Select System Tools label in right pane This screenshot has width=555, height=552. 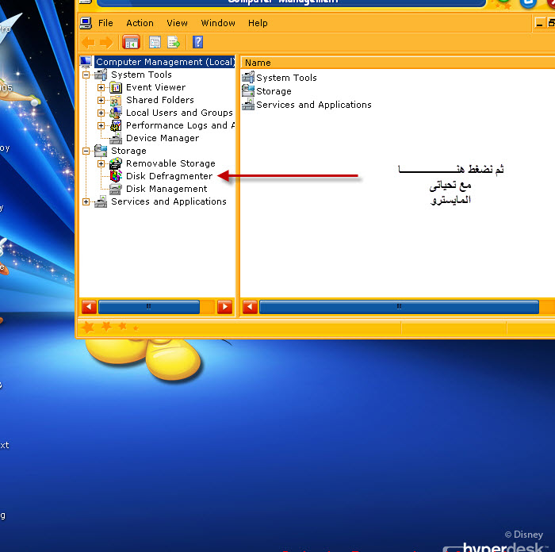[x=286, y=78]
